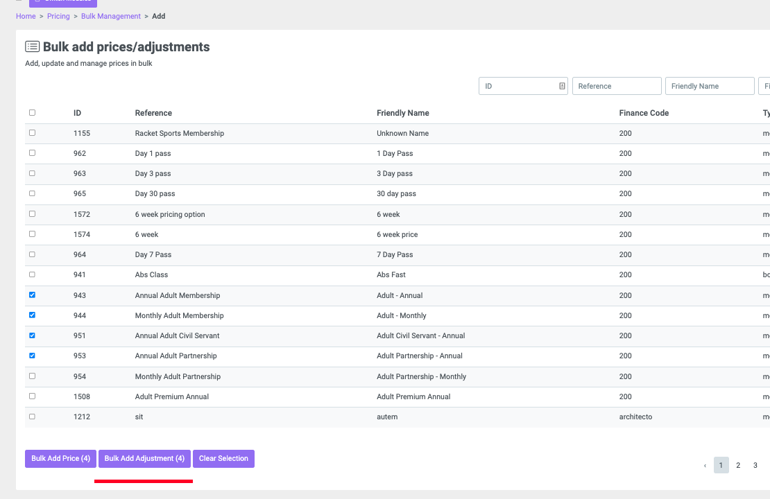This screenshot has height=499, width=770.
Task: Select checkbox for ID 1574 row
Action: 33,234
